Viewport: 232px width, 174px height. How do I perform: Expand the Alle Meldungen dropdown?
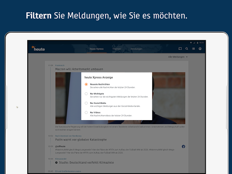(178, 57)
